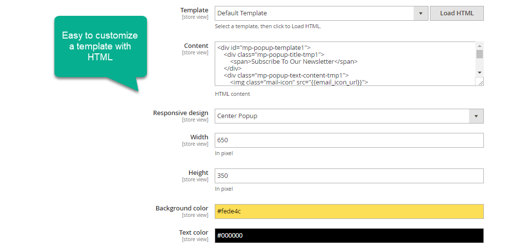
Task: Click the Background color label
Action: [182, 208]
